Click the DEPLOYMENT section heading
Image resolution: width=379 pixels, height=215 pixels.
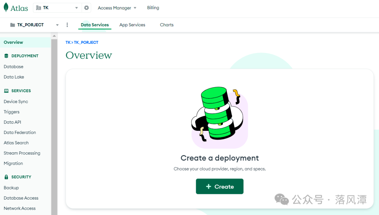coord(25,56)
